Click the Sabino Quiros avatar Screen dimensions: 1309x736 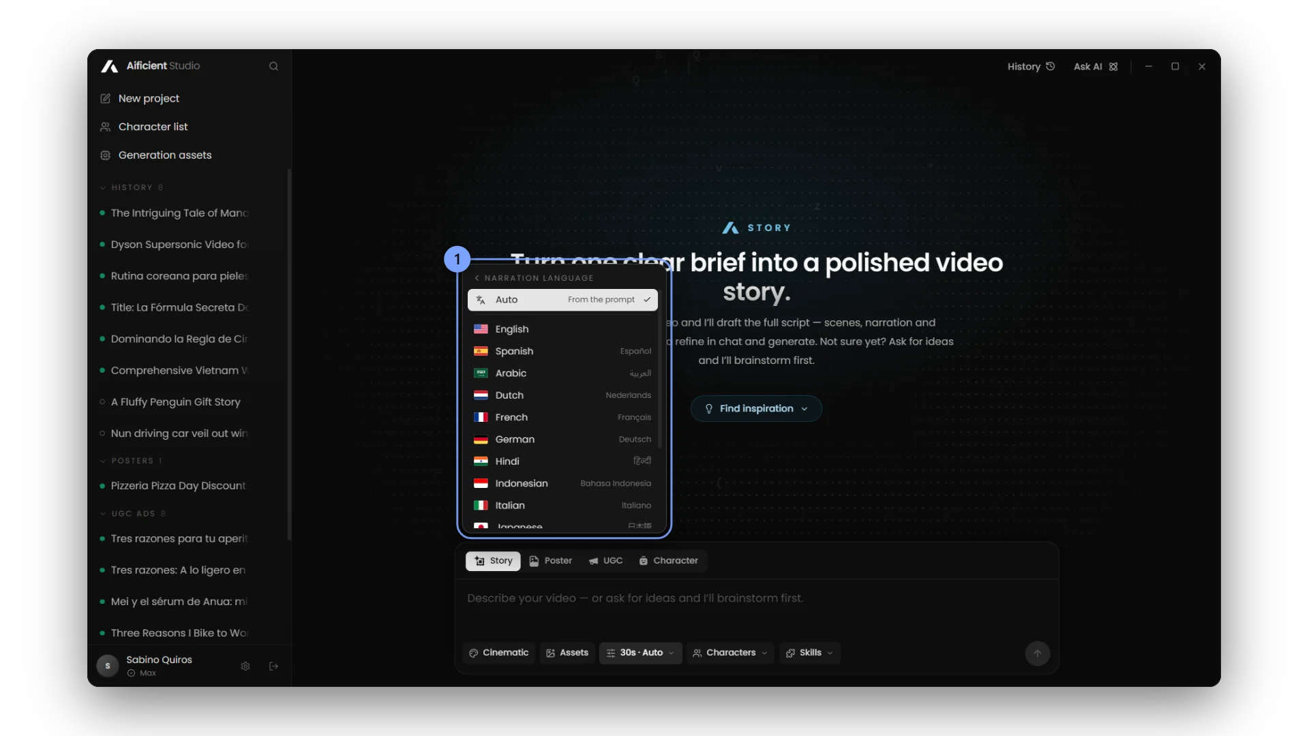[108, 666]
